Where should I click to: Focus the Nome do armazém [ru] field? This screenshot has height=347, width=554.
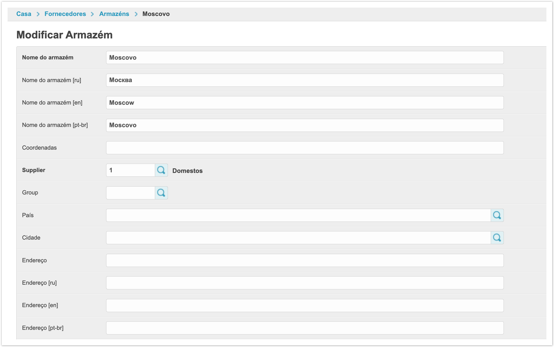tap(305, 80)
